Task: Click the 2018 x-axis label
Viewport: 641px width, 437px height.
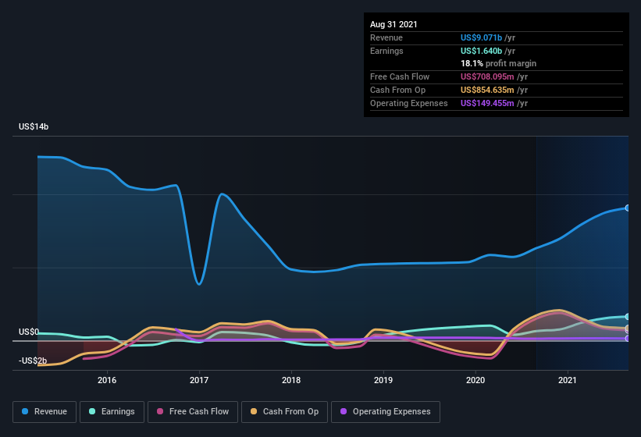Action: (x=291, y=380)
